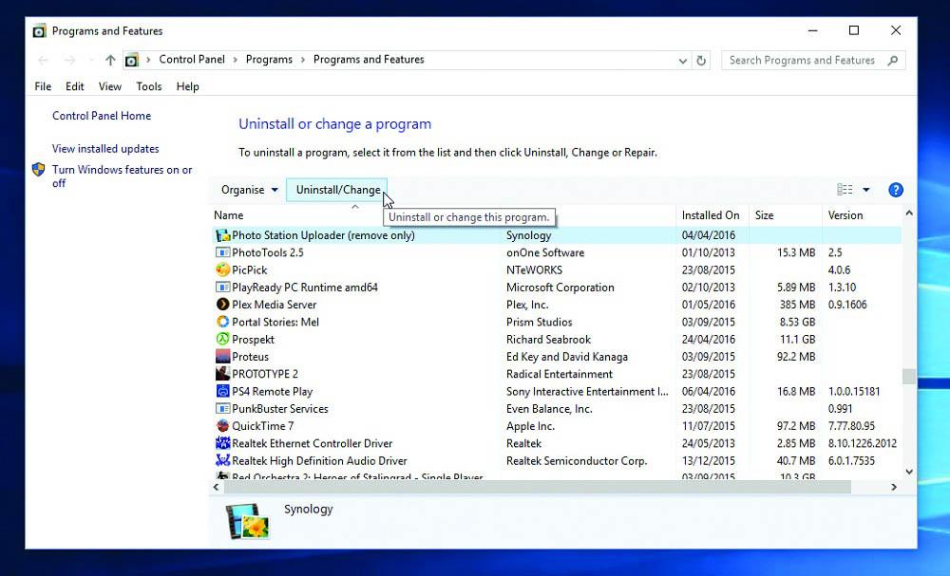Select the QuickTime 7 program icon
The image size is (950, 576).
[222, 426]
